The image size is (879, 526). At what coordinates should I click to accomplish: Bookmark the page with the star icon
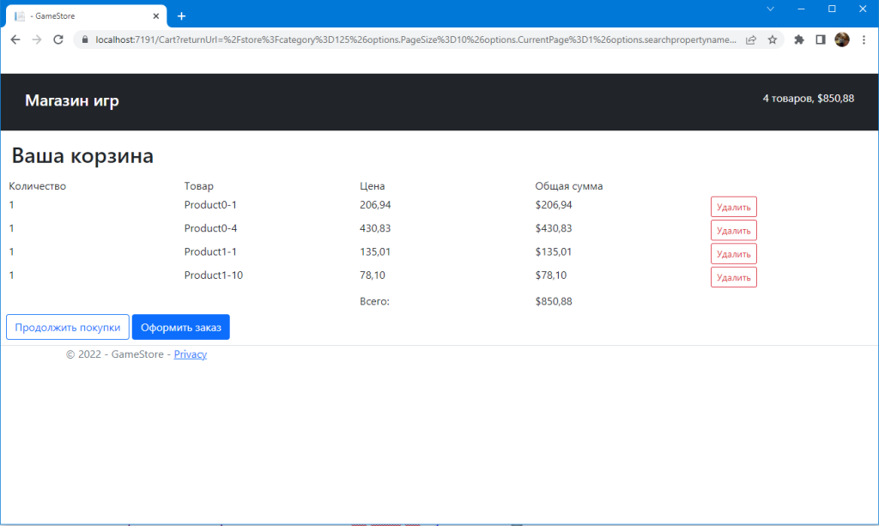pyautogui.click(x=772, y=39)
